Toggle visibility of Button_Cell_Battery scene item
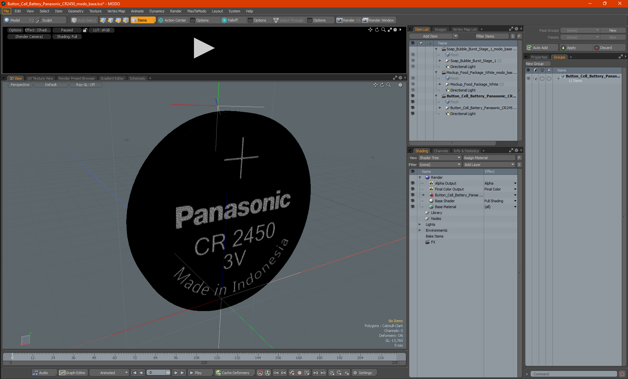The height and width of the screenshot is (379, 628). coord(413,96)
